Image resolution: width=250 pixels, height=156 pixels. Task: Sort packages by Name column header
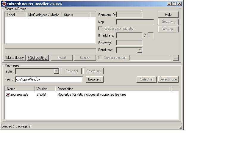(x=20, y=89)
